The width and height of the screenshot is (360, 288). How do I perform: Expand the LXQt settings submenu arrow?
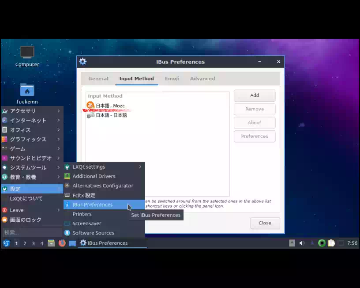click(140, 167)
